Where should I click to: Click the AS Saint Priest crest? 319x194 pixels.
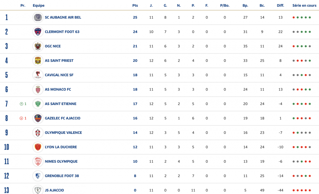coord(38,60)
